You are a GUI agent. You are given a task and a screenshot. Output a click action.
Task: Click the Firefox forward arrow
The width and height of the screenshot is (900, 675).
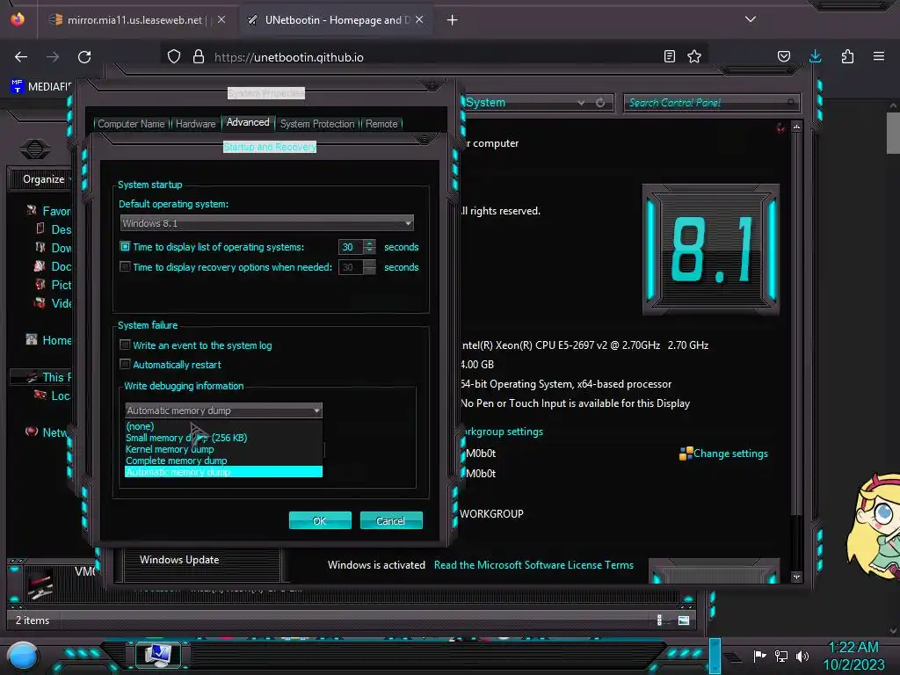click(53, 57)
